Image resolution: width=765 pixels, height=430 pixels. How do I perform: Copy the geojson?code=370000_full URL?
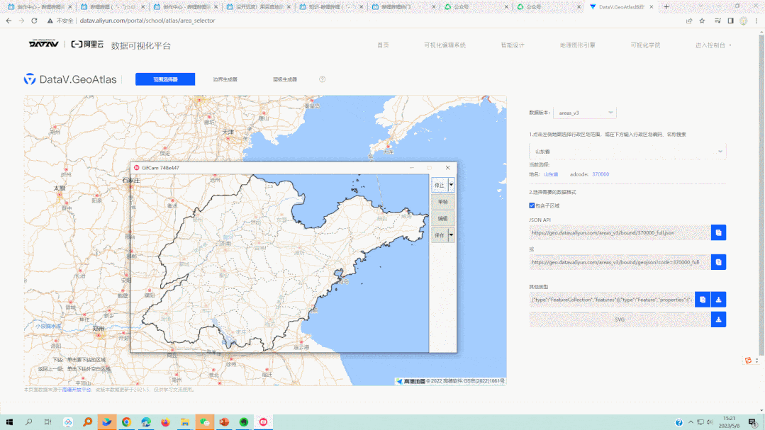point(718,262)
